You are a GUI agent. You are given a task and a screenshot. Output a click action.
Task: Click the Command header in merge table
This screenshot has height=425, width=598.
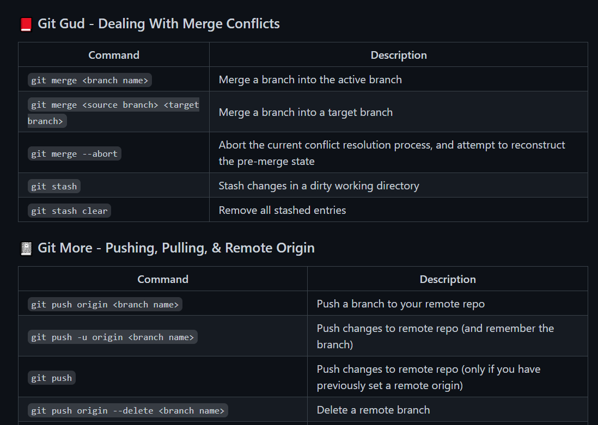pyautogui.click(x=114, y=55)
